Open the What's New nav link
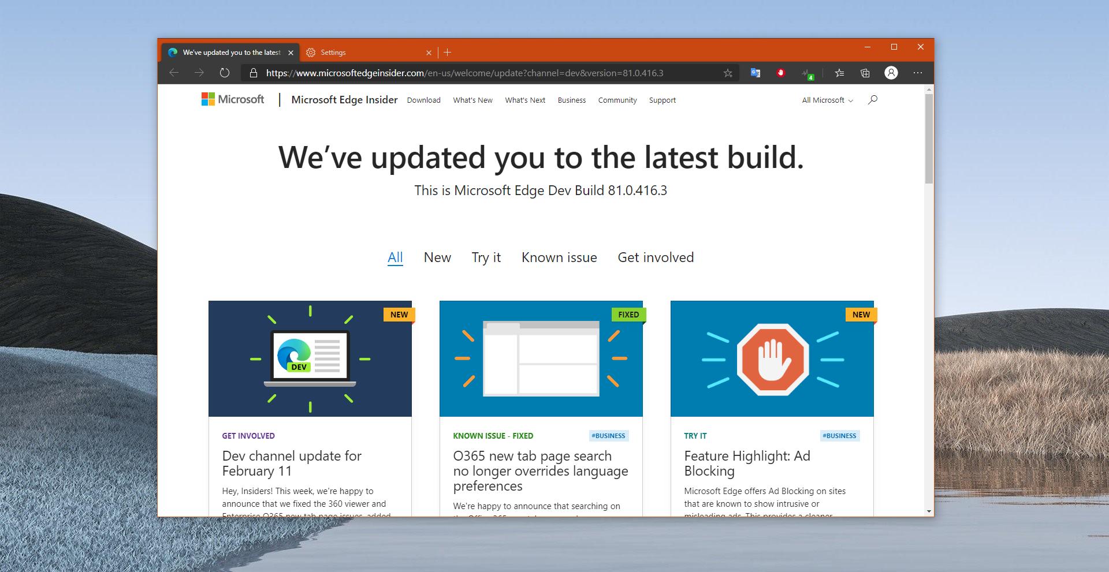 coord(472,100)
